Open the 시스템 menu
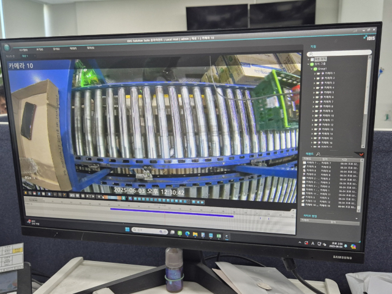Image resolution: width=392 pixels, height=294 pixels. (x=23, y=50)
